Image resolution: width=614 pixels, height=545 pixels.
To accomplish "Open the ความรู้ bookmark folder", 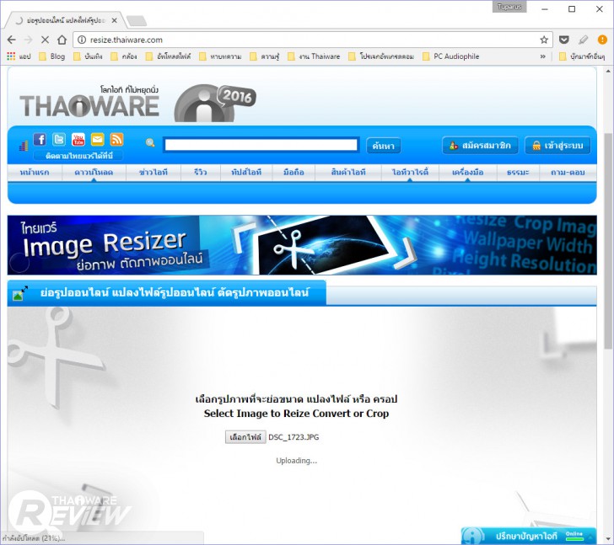I will point(265,56).
